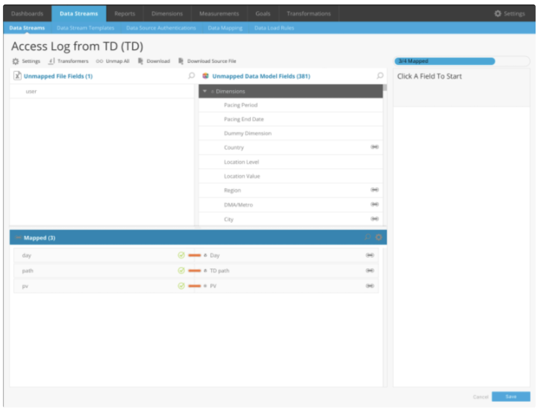Search the Unmapped Data Model Fields
The image size is (549, 419).
(380, 76)
